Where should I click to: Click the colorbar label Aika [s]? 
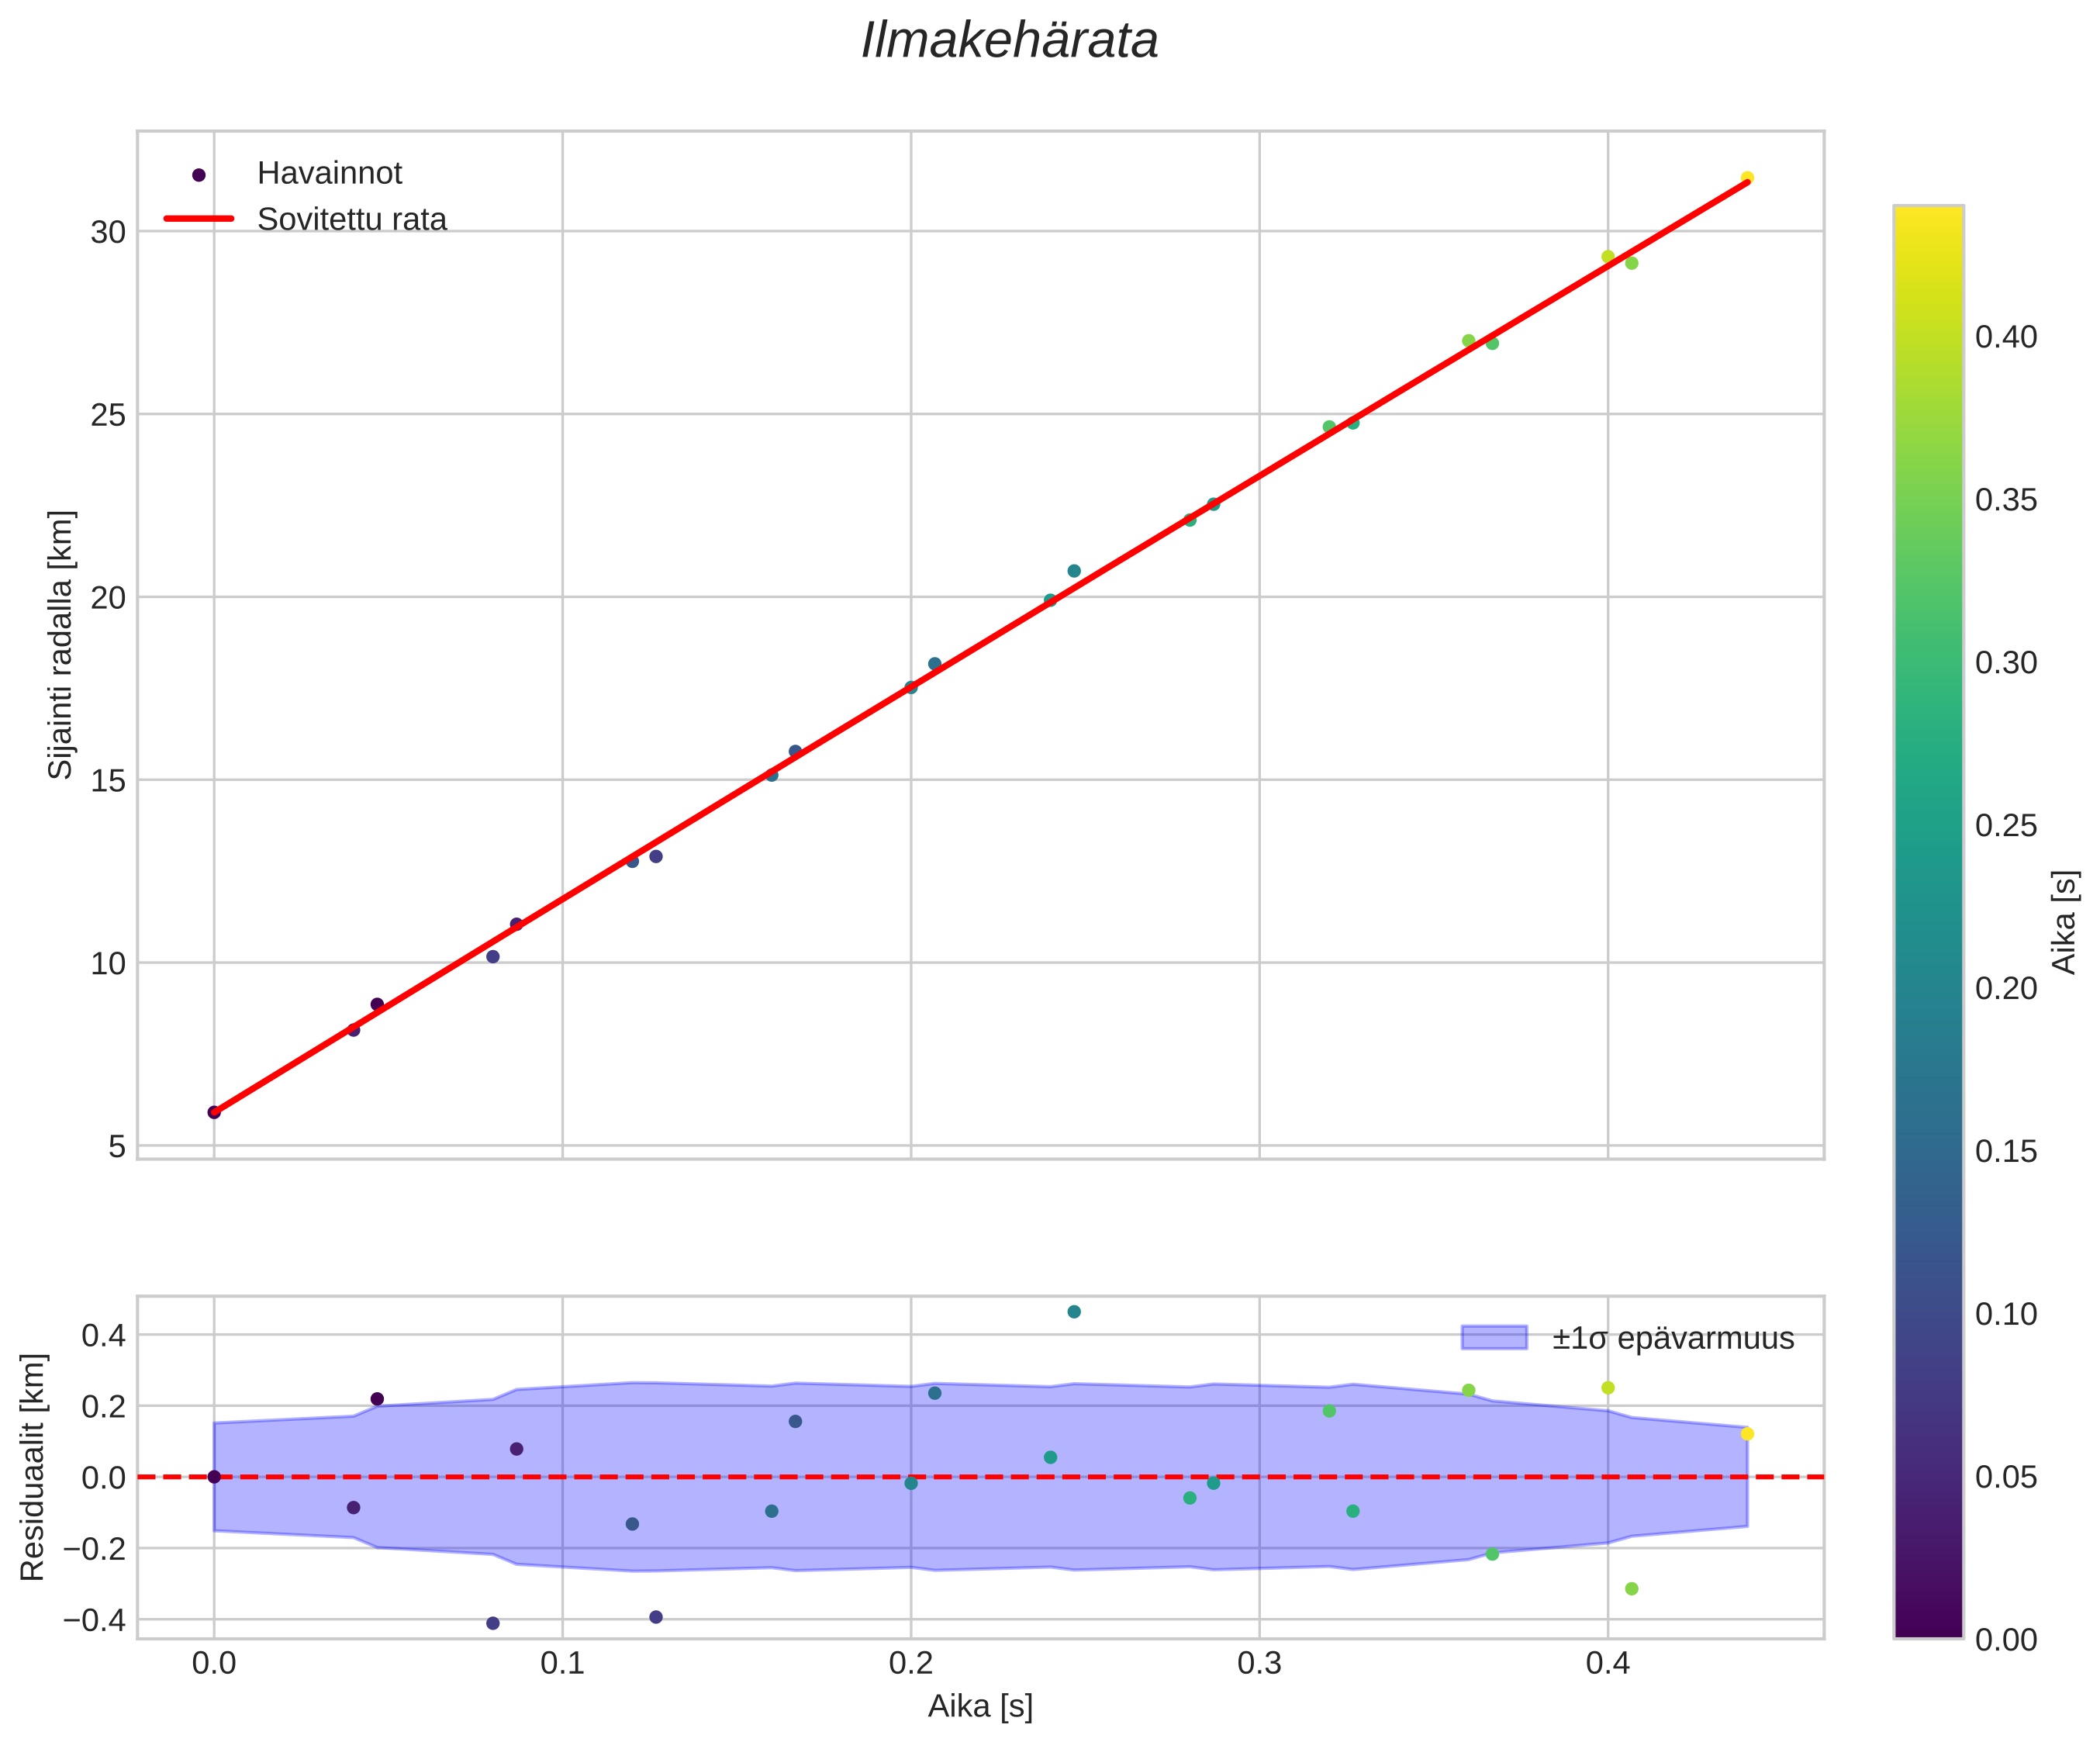click(2064, 922)
